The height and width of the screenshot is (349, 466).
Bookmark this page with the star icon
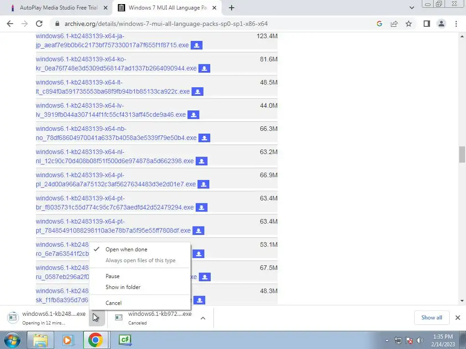click(x=409, y=24)
